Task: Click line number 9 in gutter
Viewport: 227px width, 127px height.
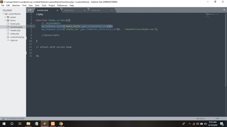Action: point(31,38)
